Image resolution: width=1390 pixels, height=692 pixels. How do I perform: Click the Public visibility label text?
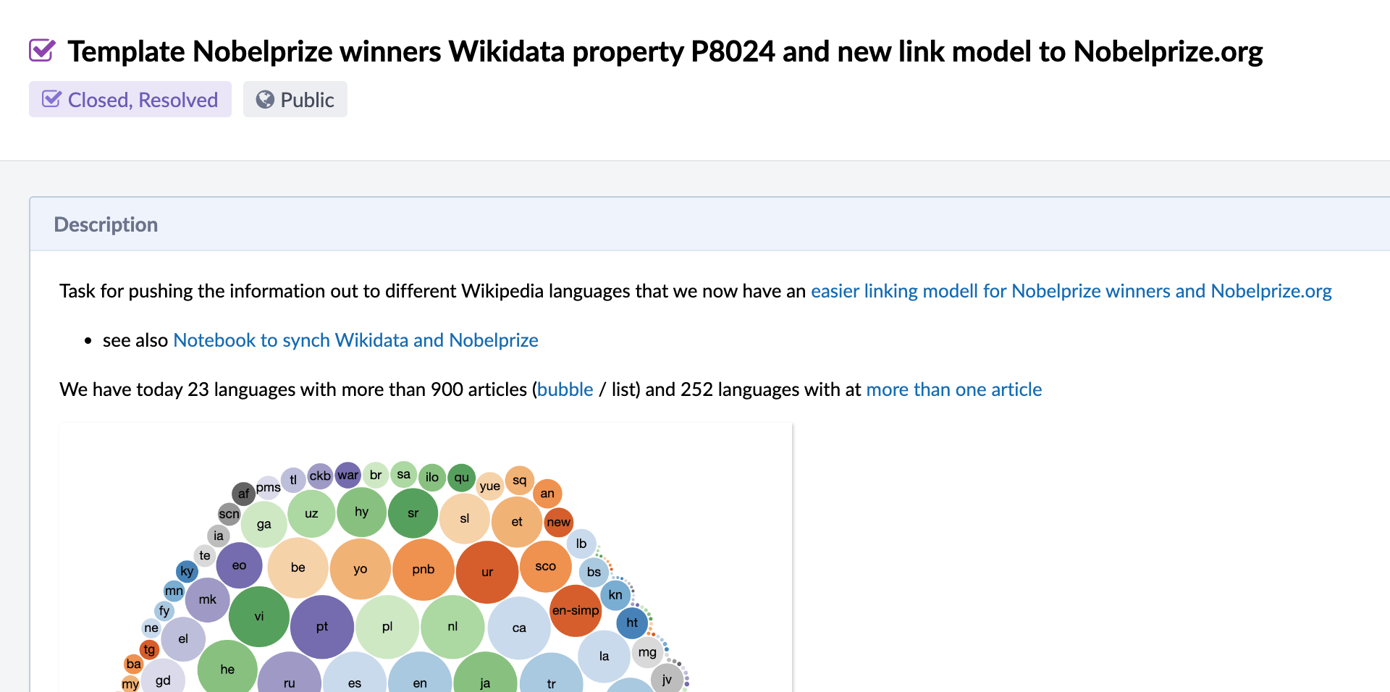click(x=307, y=100)
